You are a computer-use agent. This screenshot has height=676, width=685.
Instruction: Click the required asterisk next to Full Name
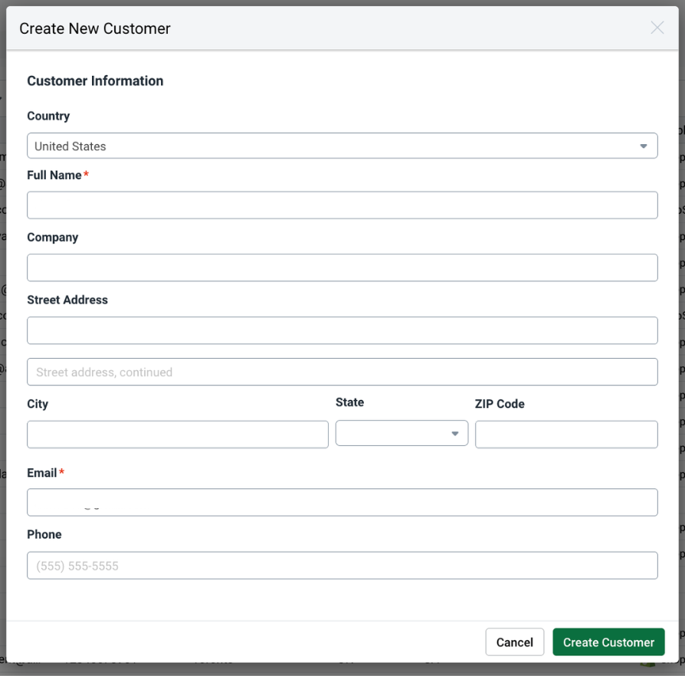point(85,174)
